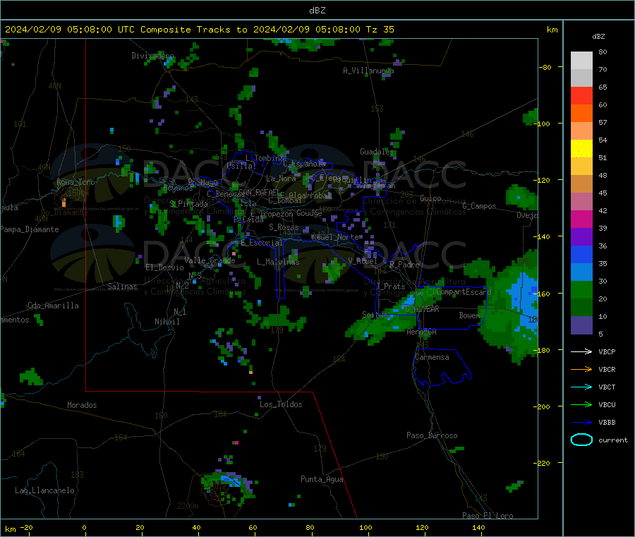Click the 'Paso_Barroso' map label
Screen dimensions: 635x537
(x=432, y=435)
